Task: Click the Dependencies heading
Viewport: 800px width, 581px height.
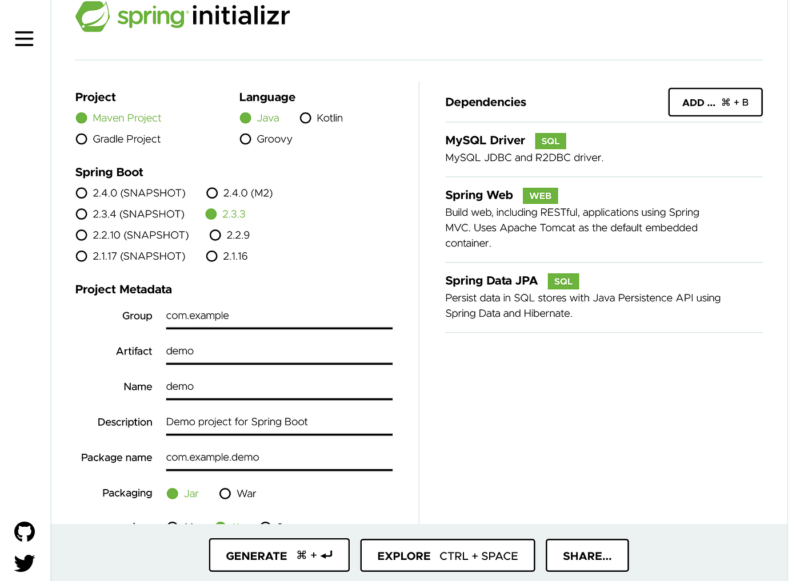Action: point(486,102)
